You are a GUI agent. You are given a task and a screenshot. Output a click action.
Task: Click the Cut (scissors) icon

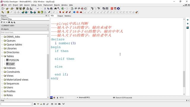[45, 9]
